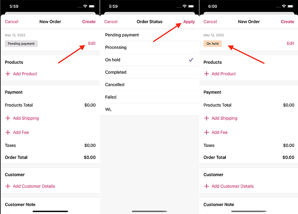Click plus icon beside Add Shipping in right screen
Viewport: 298px width, 214px height.
pyautogui.click(x=207, y=118)
